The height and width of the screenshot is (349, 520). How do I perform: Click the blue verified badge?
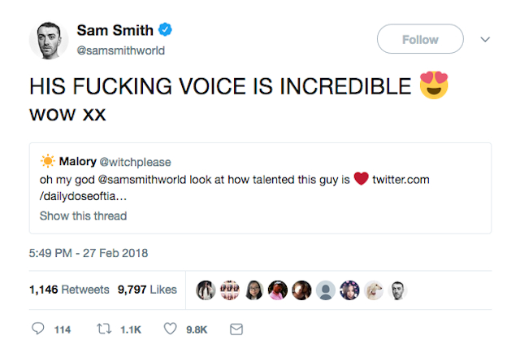164,31
